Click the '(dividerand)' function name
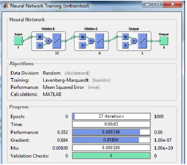The width and height of the screenshot is (187, 165). [x=77, y=73]
